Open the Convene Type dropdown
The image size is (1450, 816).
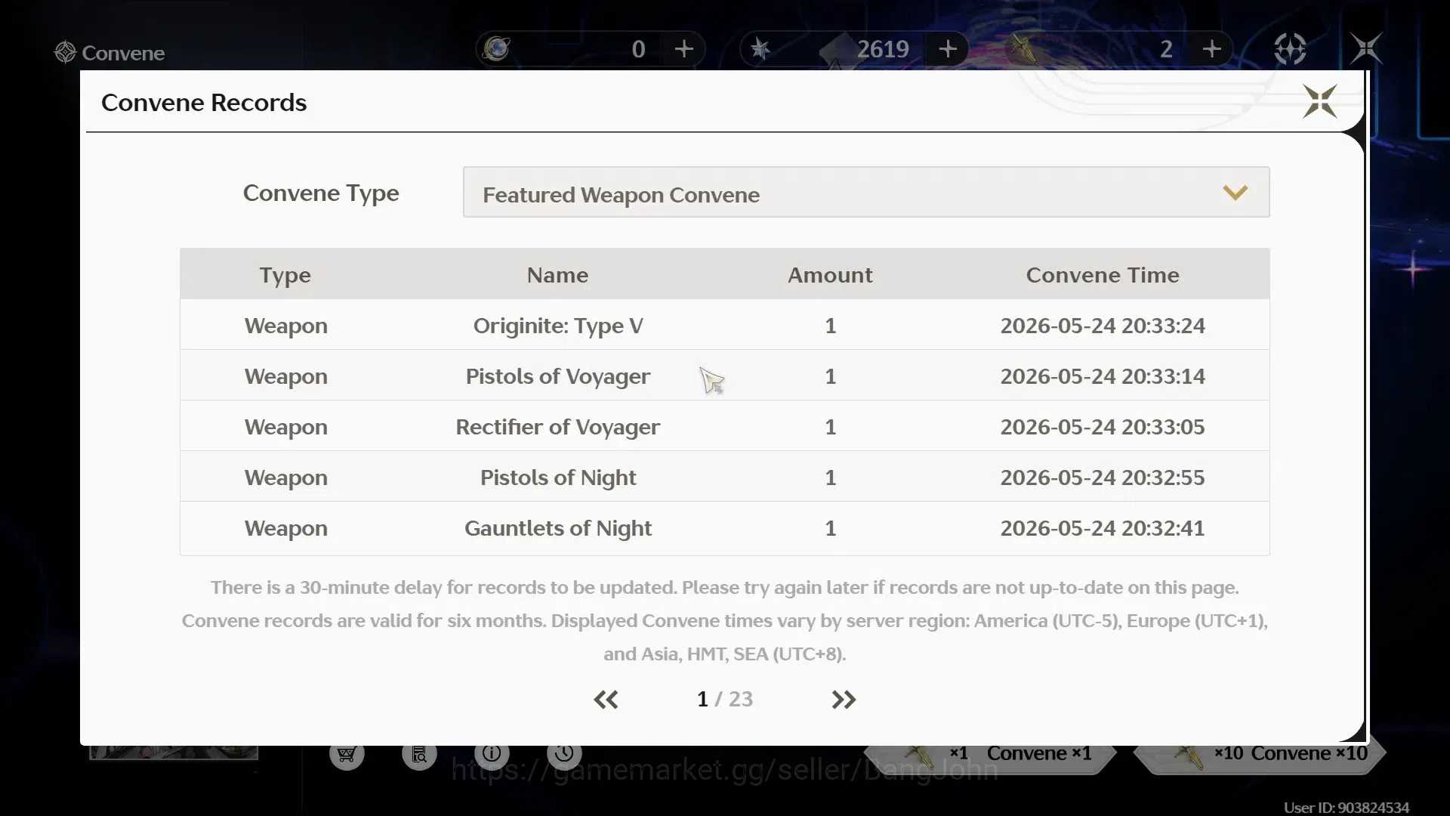tap(865, 193)
